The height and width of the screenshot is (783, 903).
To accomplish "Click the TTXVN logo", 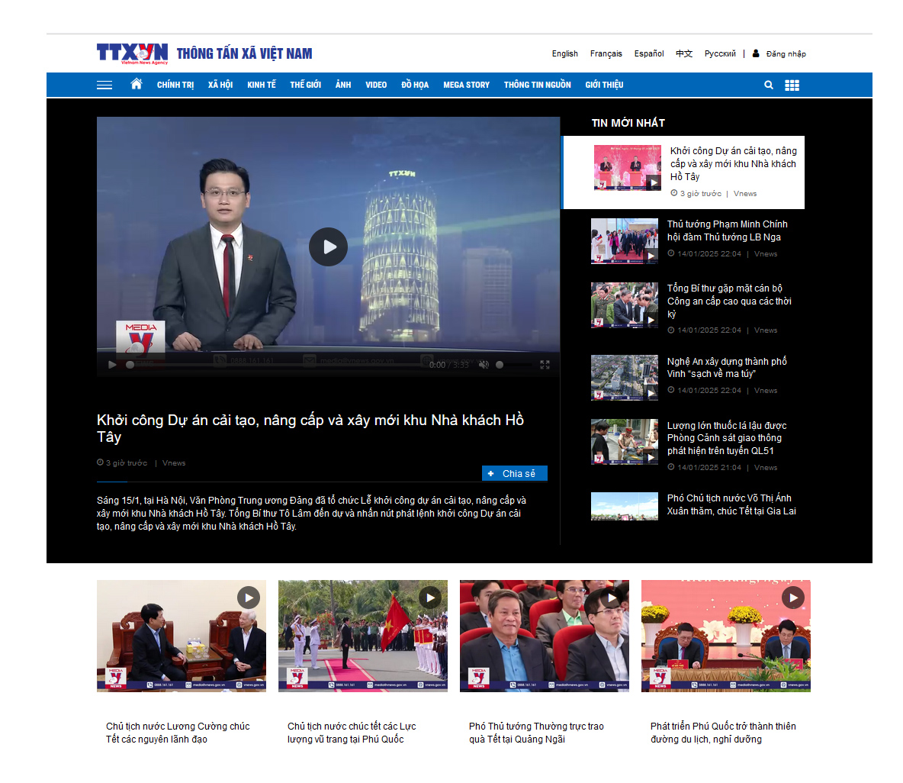I will coord(132,53).
